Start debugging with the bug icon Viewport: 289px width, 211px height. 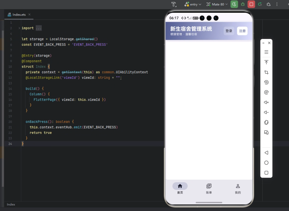(243, 4)
